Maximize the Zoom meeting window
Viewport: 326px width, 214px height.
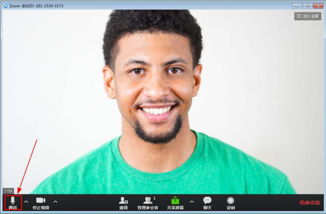click(308, 6)
